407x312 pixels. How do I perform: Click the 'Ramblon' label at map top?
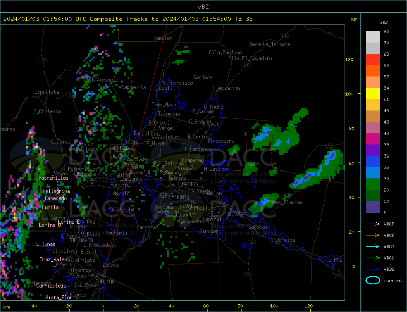pyautogui.click(x=163, y=38)
